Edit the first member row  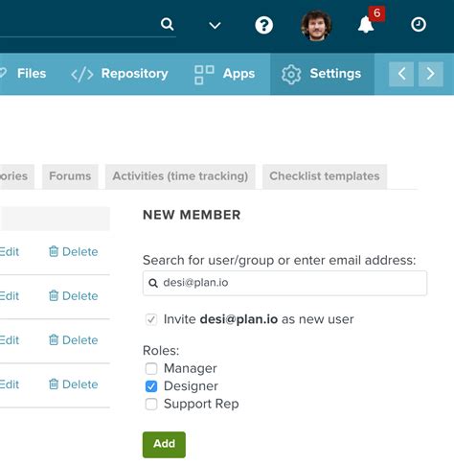(x=10, y=252)
